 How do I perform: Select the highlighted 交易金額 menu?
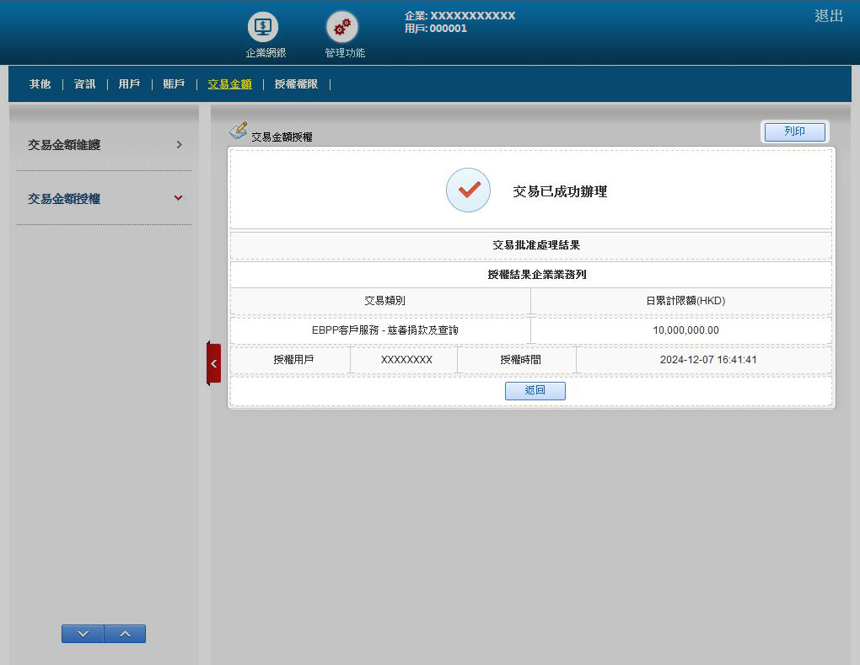click(229, 84)
